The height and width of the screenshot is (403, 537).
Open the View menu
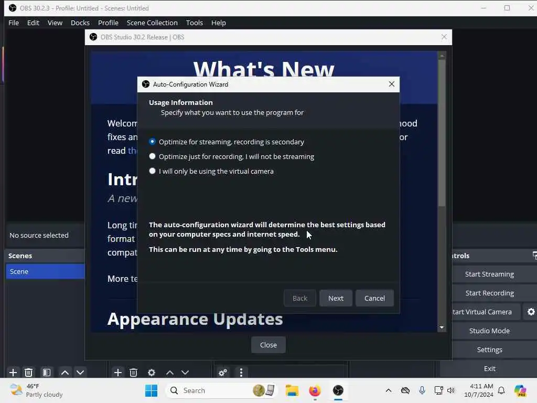(55, 23)
